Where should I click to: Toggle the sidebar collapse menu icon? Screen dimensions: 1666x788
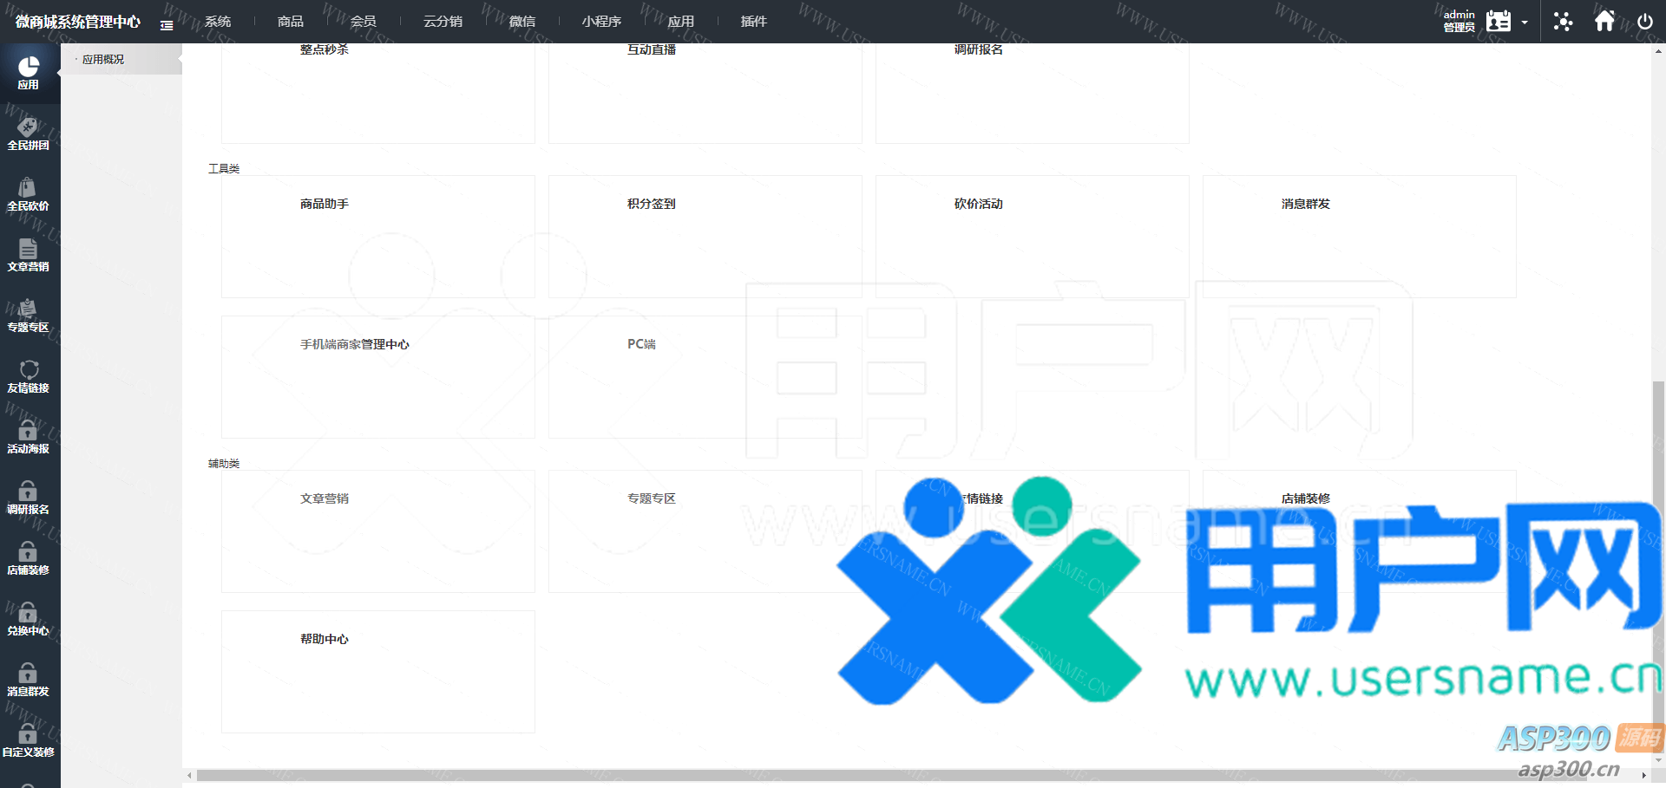click(167, 25)
